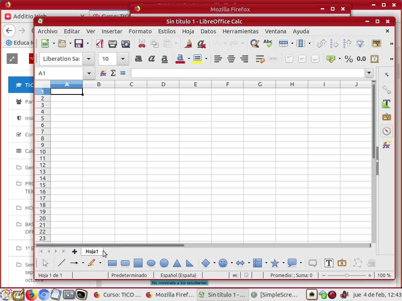Open the font name dropdown
402x301 pixels.
point(89,59)
